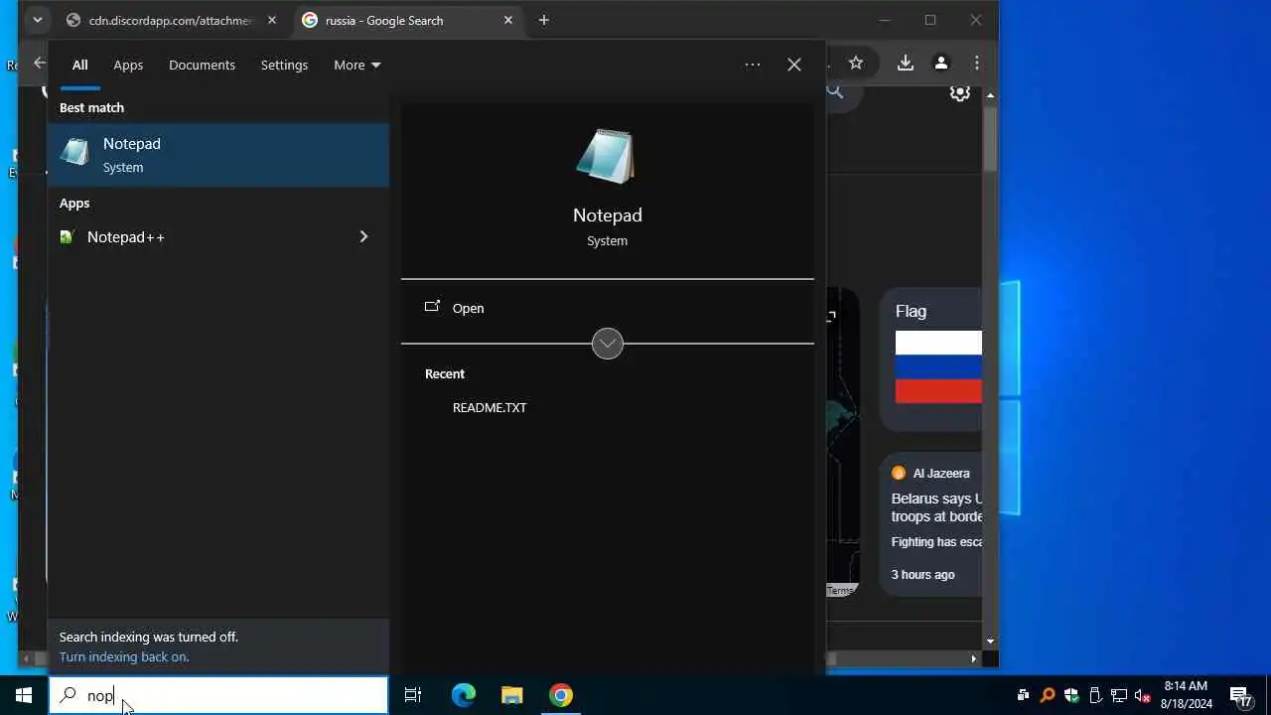Switch to the All search tab
1271x715 pixels.
79,65
